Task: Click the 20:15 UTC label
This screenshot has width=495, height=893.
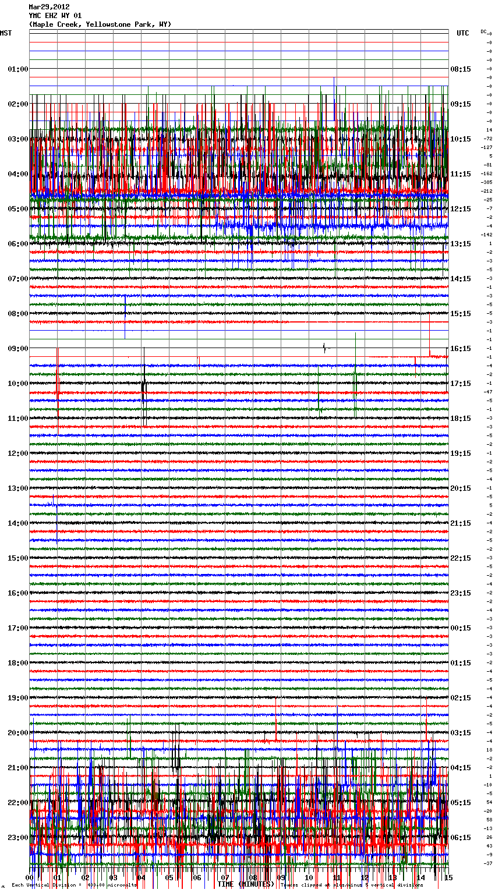Action: 461,488
